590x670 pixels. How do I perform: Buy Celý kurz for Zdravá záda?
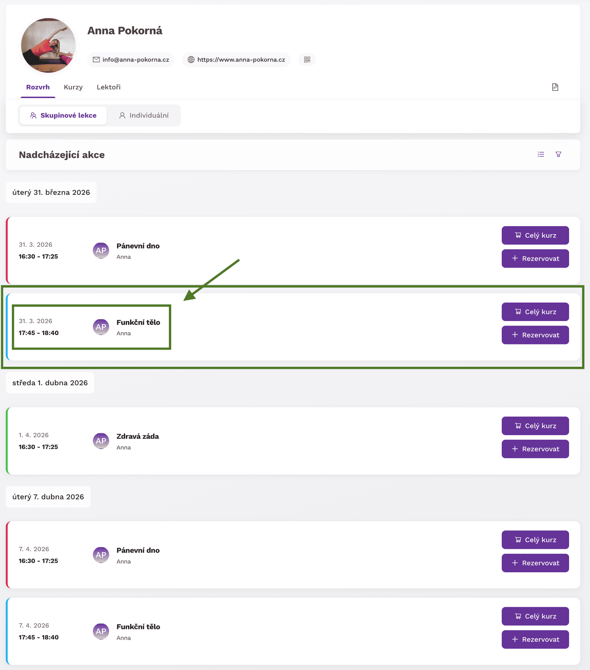tap(535, 426)
